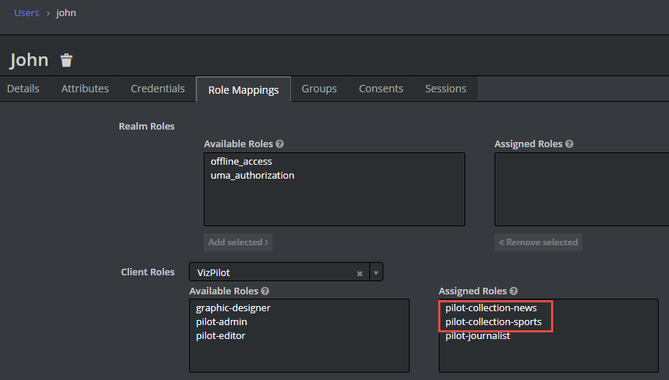Select offline_access in Available Roles

click(241, 161)
